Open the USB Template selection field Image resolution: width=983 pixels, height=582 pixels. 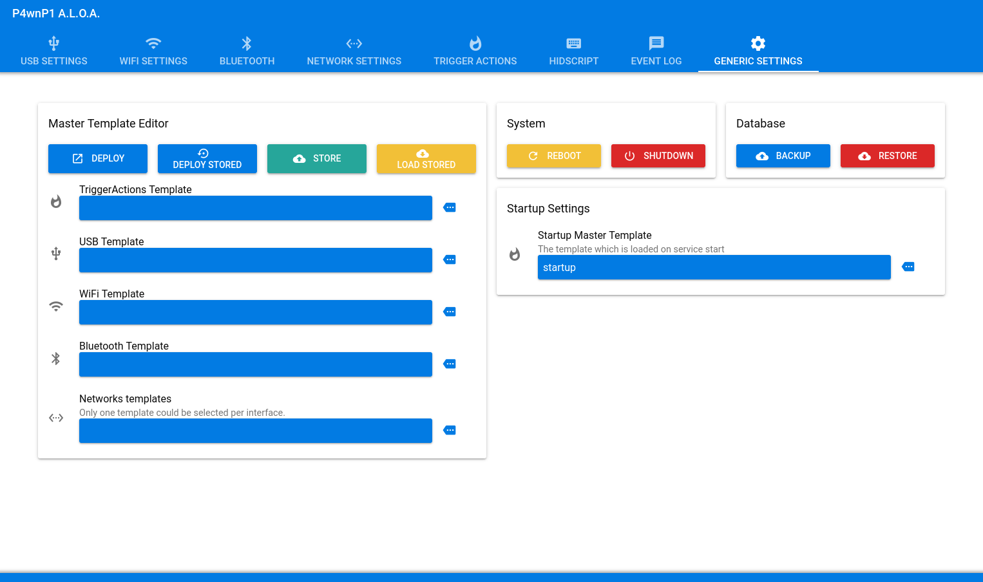(255, 260)
